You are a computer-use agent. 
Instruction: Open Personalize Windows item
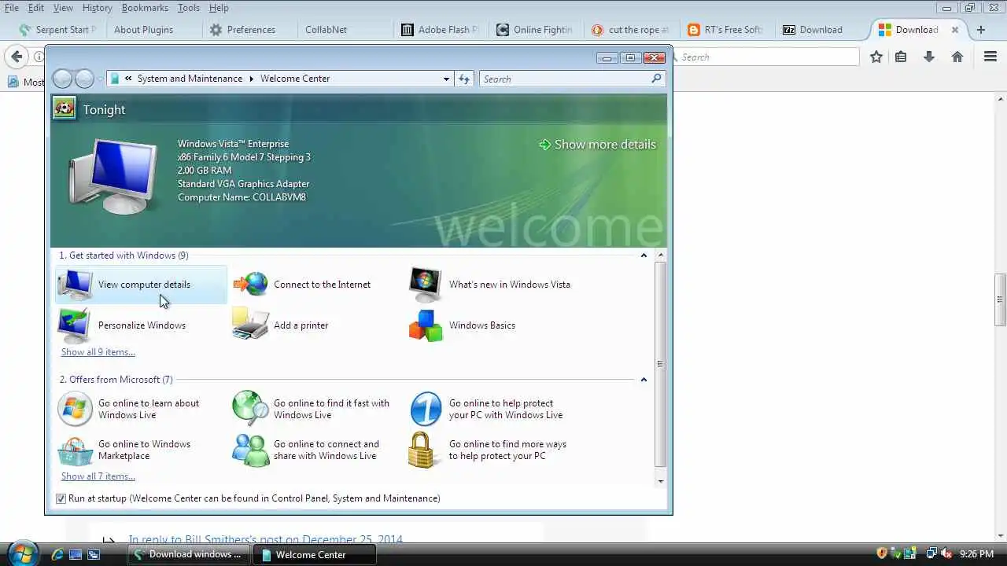(122, 325)
